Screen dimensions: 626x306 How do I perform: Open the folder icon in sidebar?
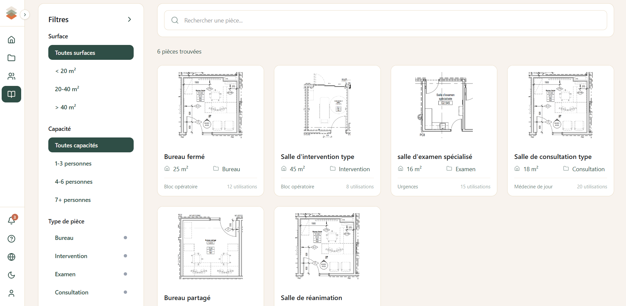[x=11, y=58]
